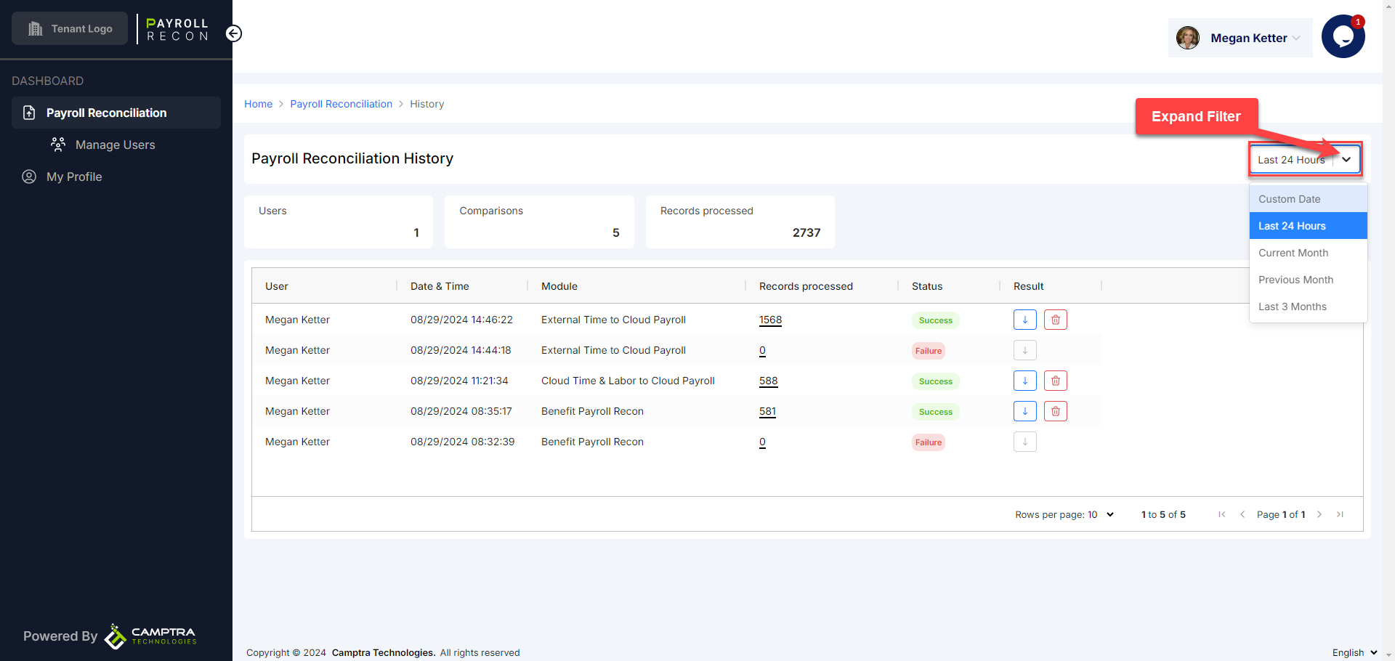This screenshot has width=1395, height=661.
Task: Open the 581 records processed link
Action: coord(767,411)
